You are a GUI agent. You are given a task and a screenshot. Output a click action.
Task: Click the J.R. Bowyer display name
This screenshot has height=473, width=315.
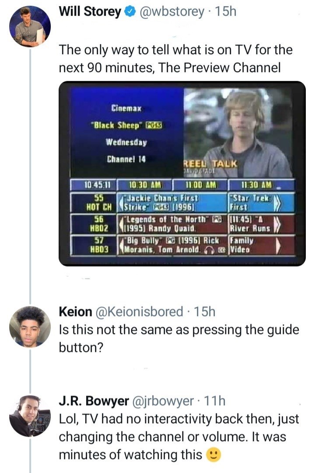[94, 401]
